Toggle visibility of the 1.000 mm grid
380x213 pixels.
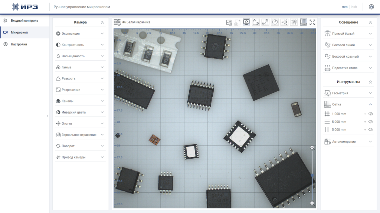click(371, 114)
